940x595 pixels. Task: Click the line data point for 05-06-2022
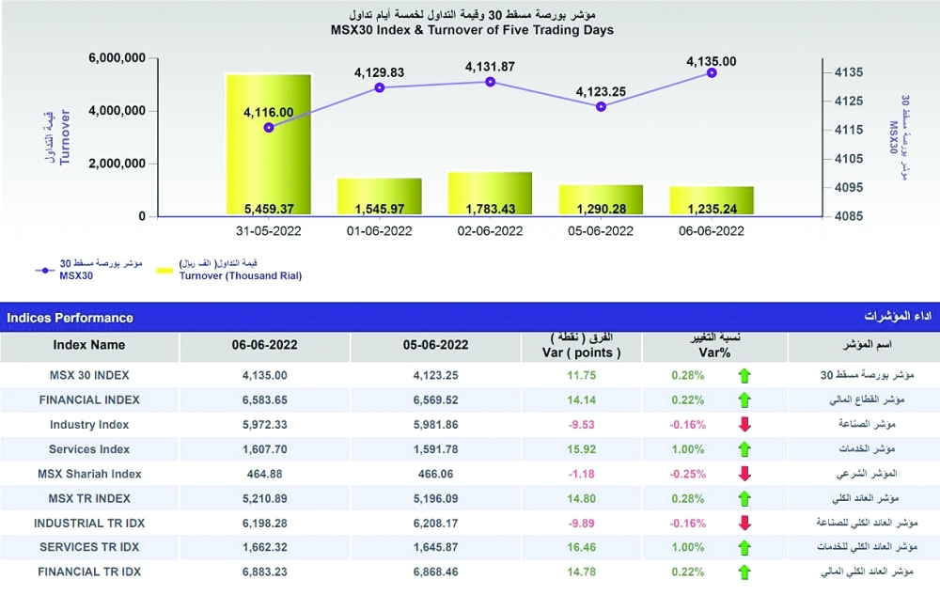coord(601,106)
